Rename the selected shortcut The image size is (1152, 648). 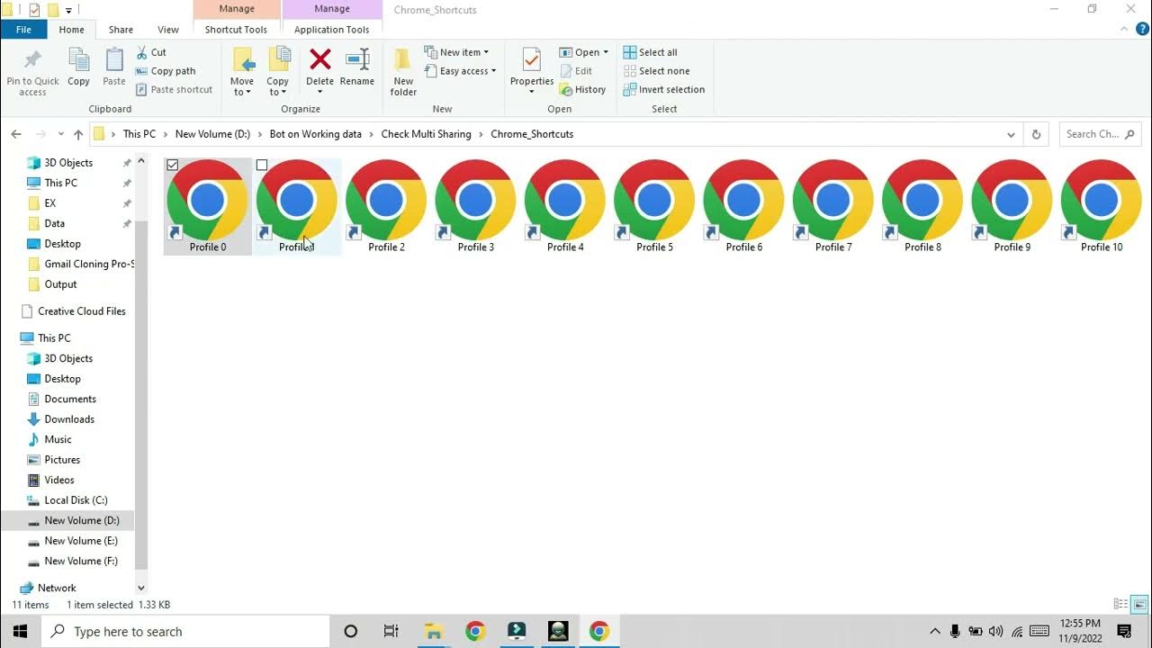click(357, 68)
